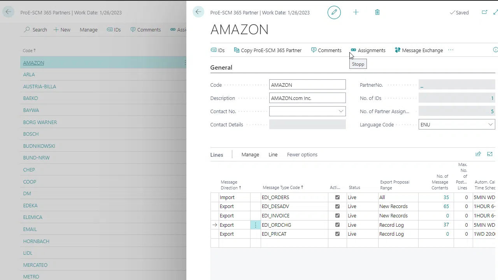Open EDEKA partner in list
The image size is (498, 280).
tap(30, 205)
